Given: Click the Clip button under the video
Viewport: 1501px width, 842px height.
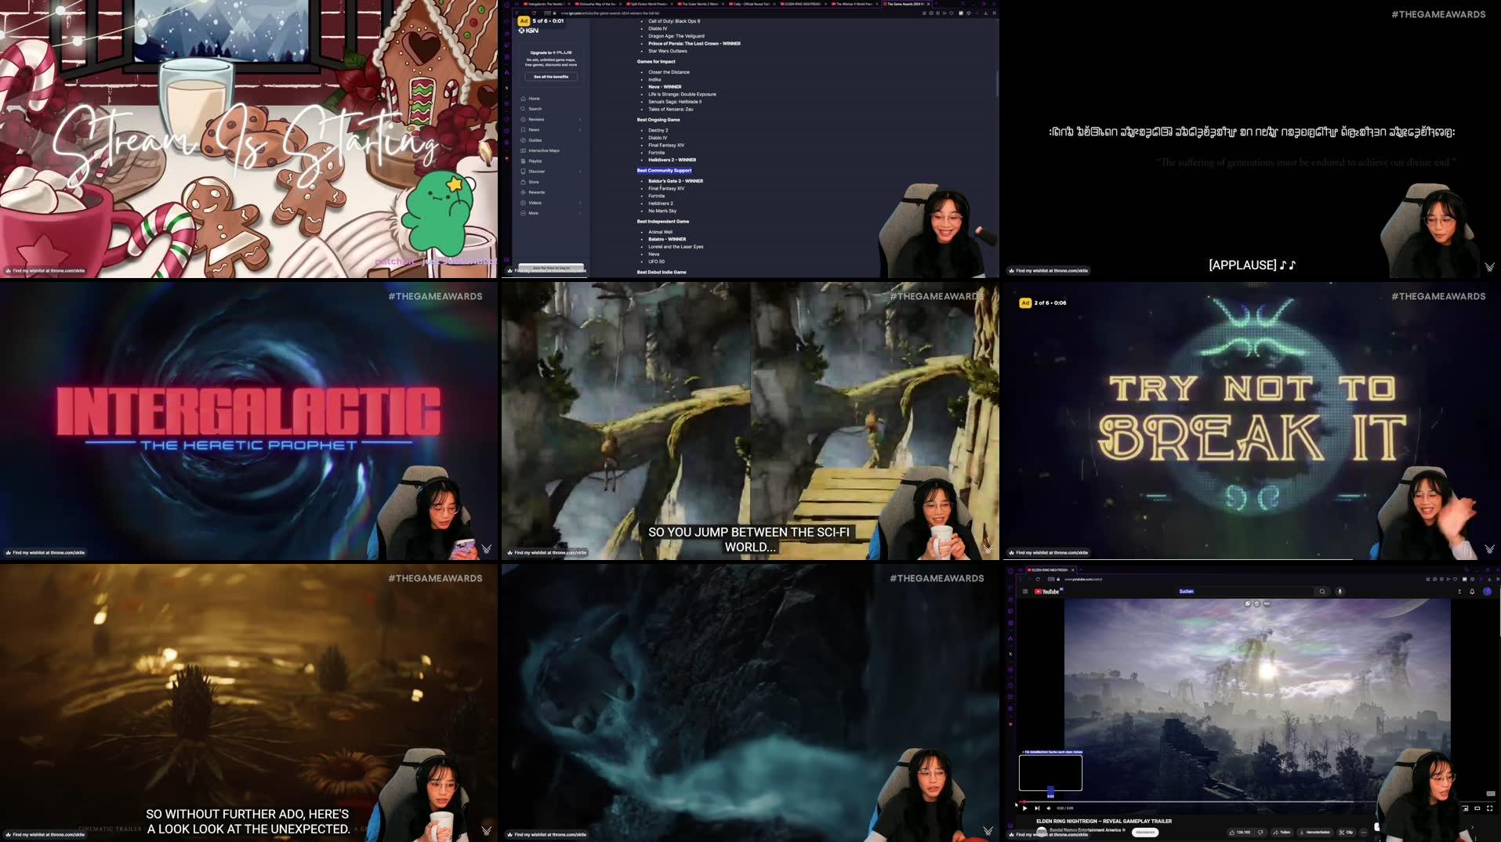Looking at the screenshot, I should [x=1346, y=832].
